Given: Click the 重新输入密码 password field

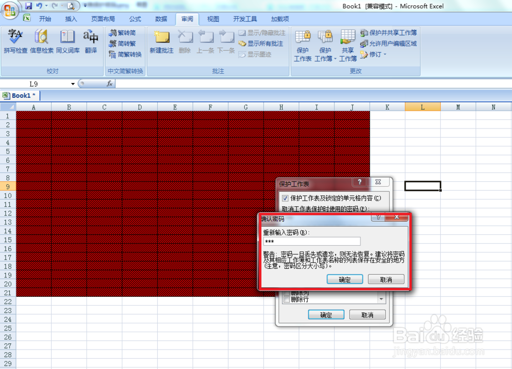Looking at the screenshot, I should [312, 242].
